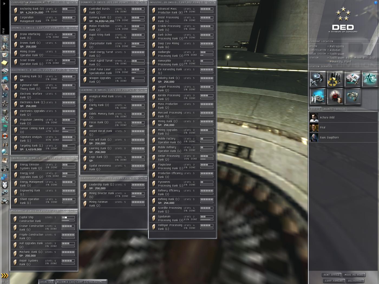Open the people and places magnifier icon
The width and height of the screenshot is (379, 284).
5,47
